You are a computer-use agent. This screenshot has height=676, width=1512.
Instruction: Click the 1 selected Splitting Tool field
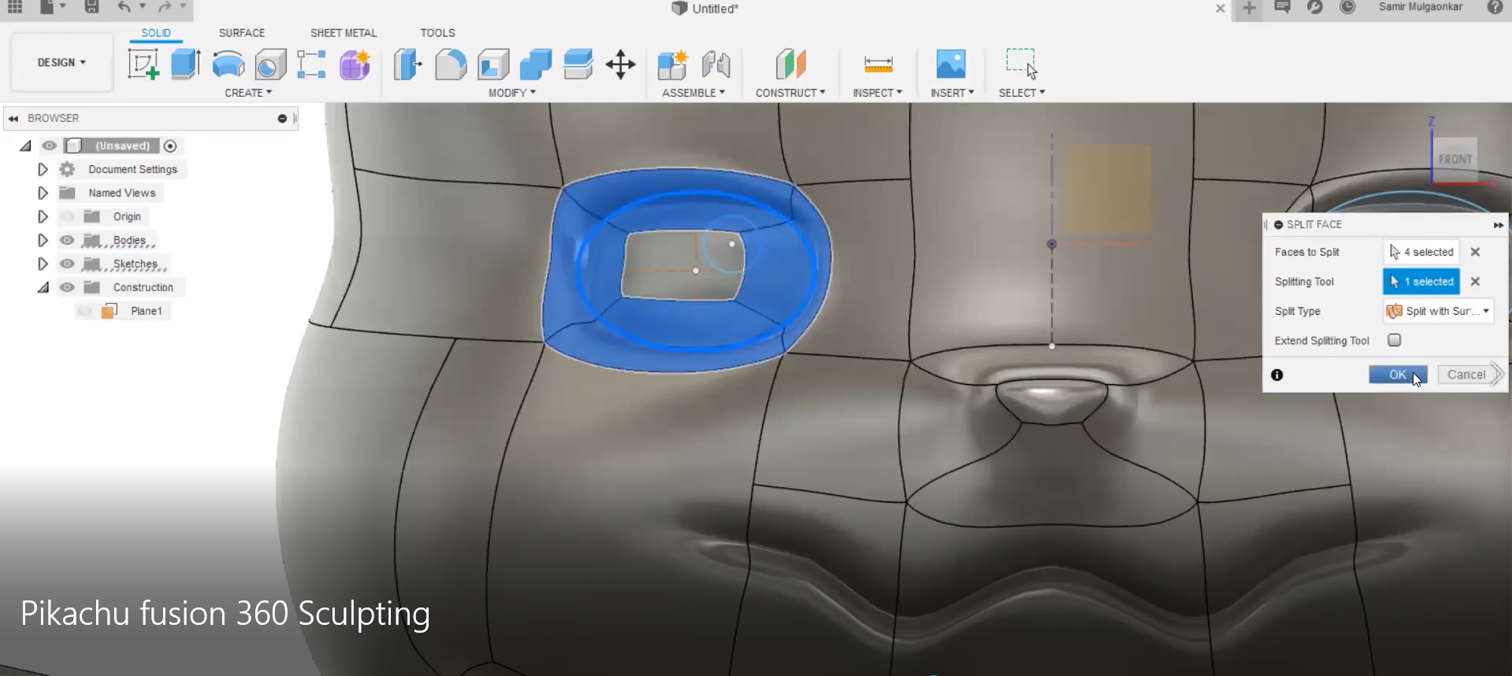pos(1421,282)
